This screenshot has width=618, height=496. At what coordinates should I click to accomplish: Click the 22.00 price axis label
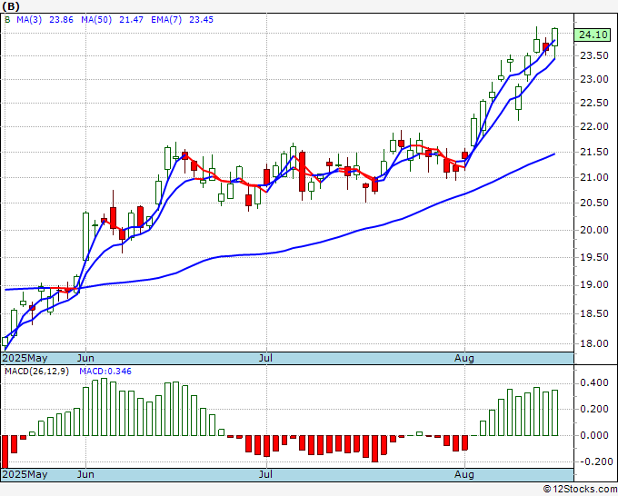[x=594, y=127]
